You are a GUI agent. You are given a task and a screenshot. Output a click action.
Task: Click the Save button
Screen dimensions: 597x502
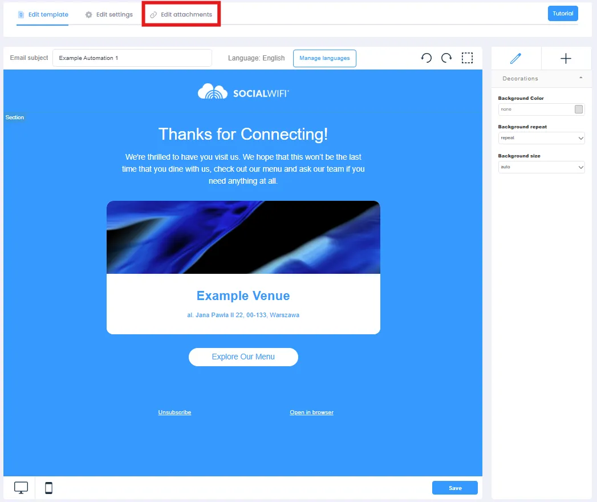(x=454, y=488)
